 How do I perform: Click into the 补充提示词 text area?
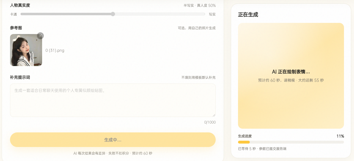[x=113, y=100]
